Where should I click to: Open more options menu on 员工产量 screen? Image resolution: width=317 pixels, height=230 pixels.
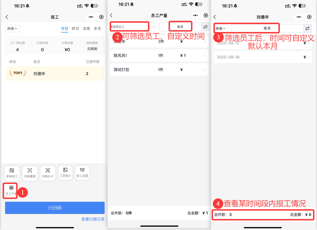point(195,15)
